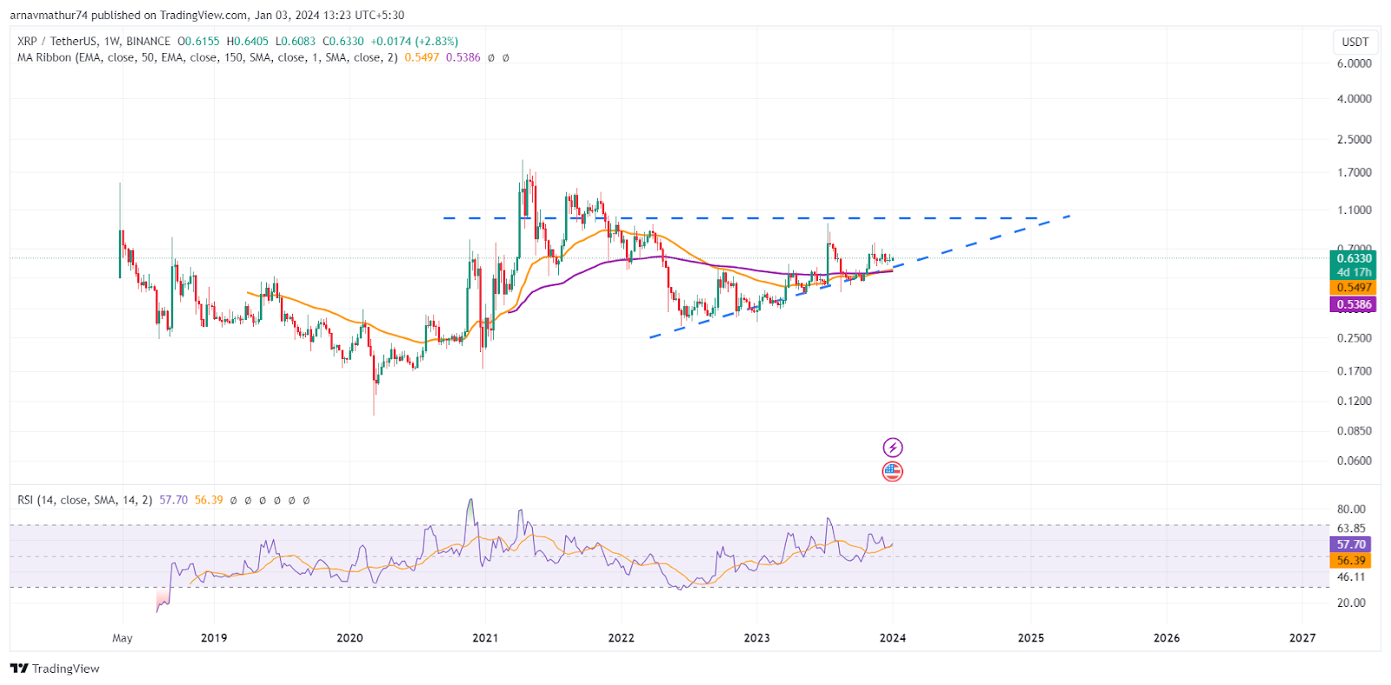
Task: Click the 0.1700 price axis label
Action: click(x=1354, y=371)
